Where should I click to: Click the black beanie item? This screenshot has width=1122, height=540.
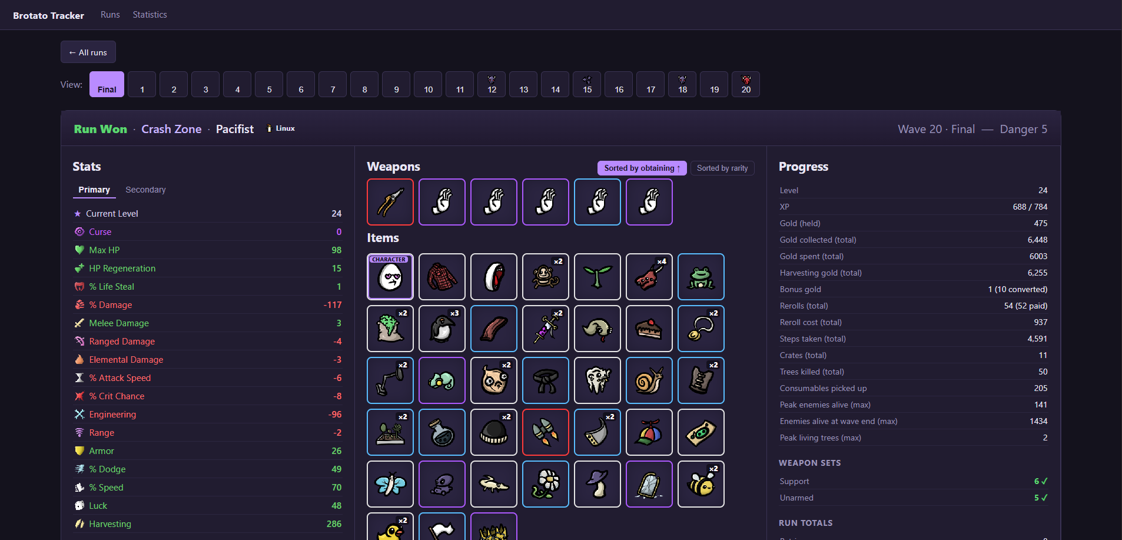tap(494, 432)
